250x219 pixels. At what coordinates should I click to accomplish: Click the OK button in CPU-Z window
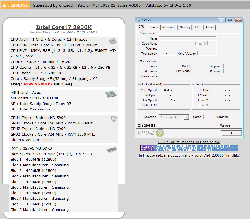point(232,133)
